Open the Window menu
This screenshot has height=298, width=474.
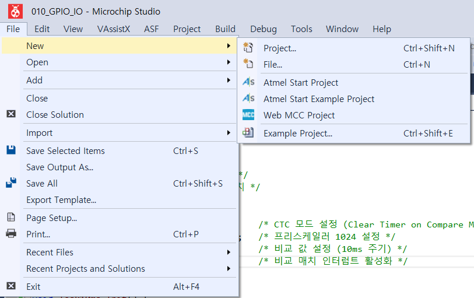(342, 29)
